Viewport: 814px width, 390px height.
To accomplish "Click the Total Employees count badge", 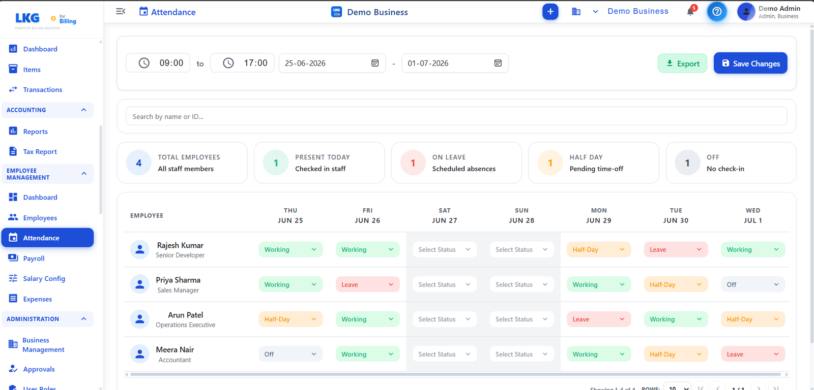I will pos(139,163).
